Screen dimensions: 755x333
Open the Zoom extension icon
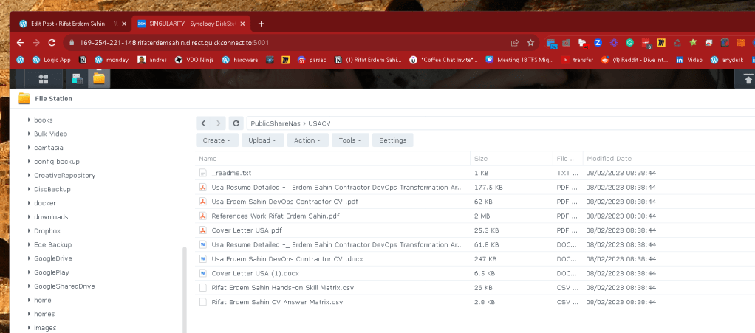[598, 42]
